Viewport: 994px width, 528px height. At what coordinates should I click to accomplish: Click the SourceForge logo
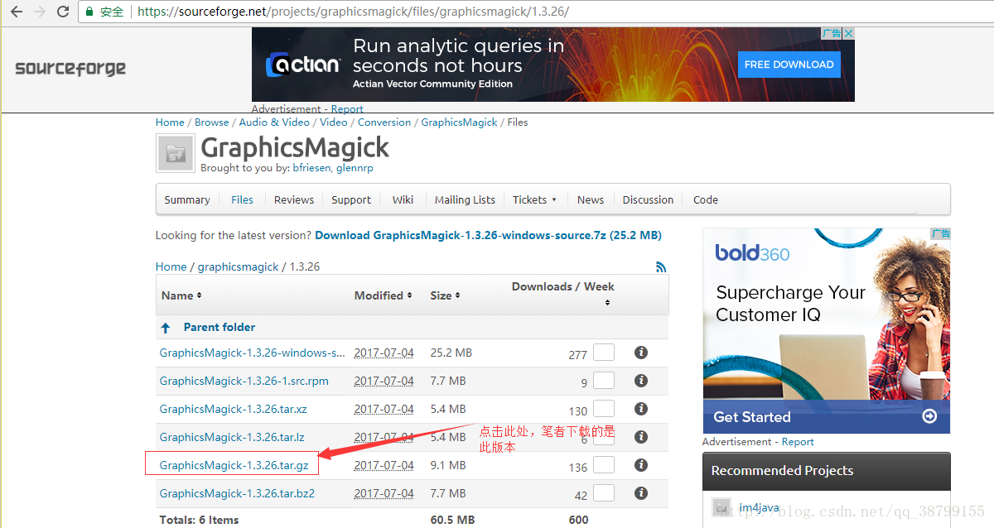pyautogui.click(x=70, y=68)
